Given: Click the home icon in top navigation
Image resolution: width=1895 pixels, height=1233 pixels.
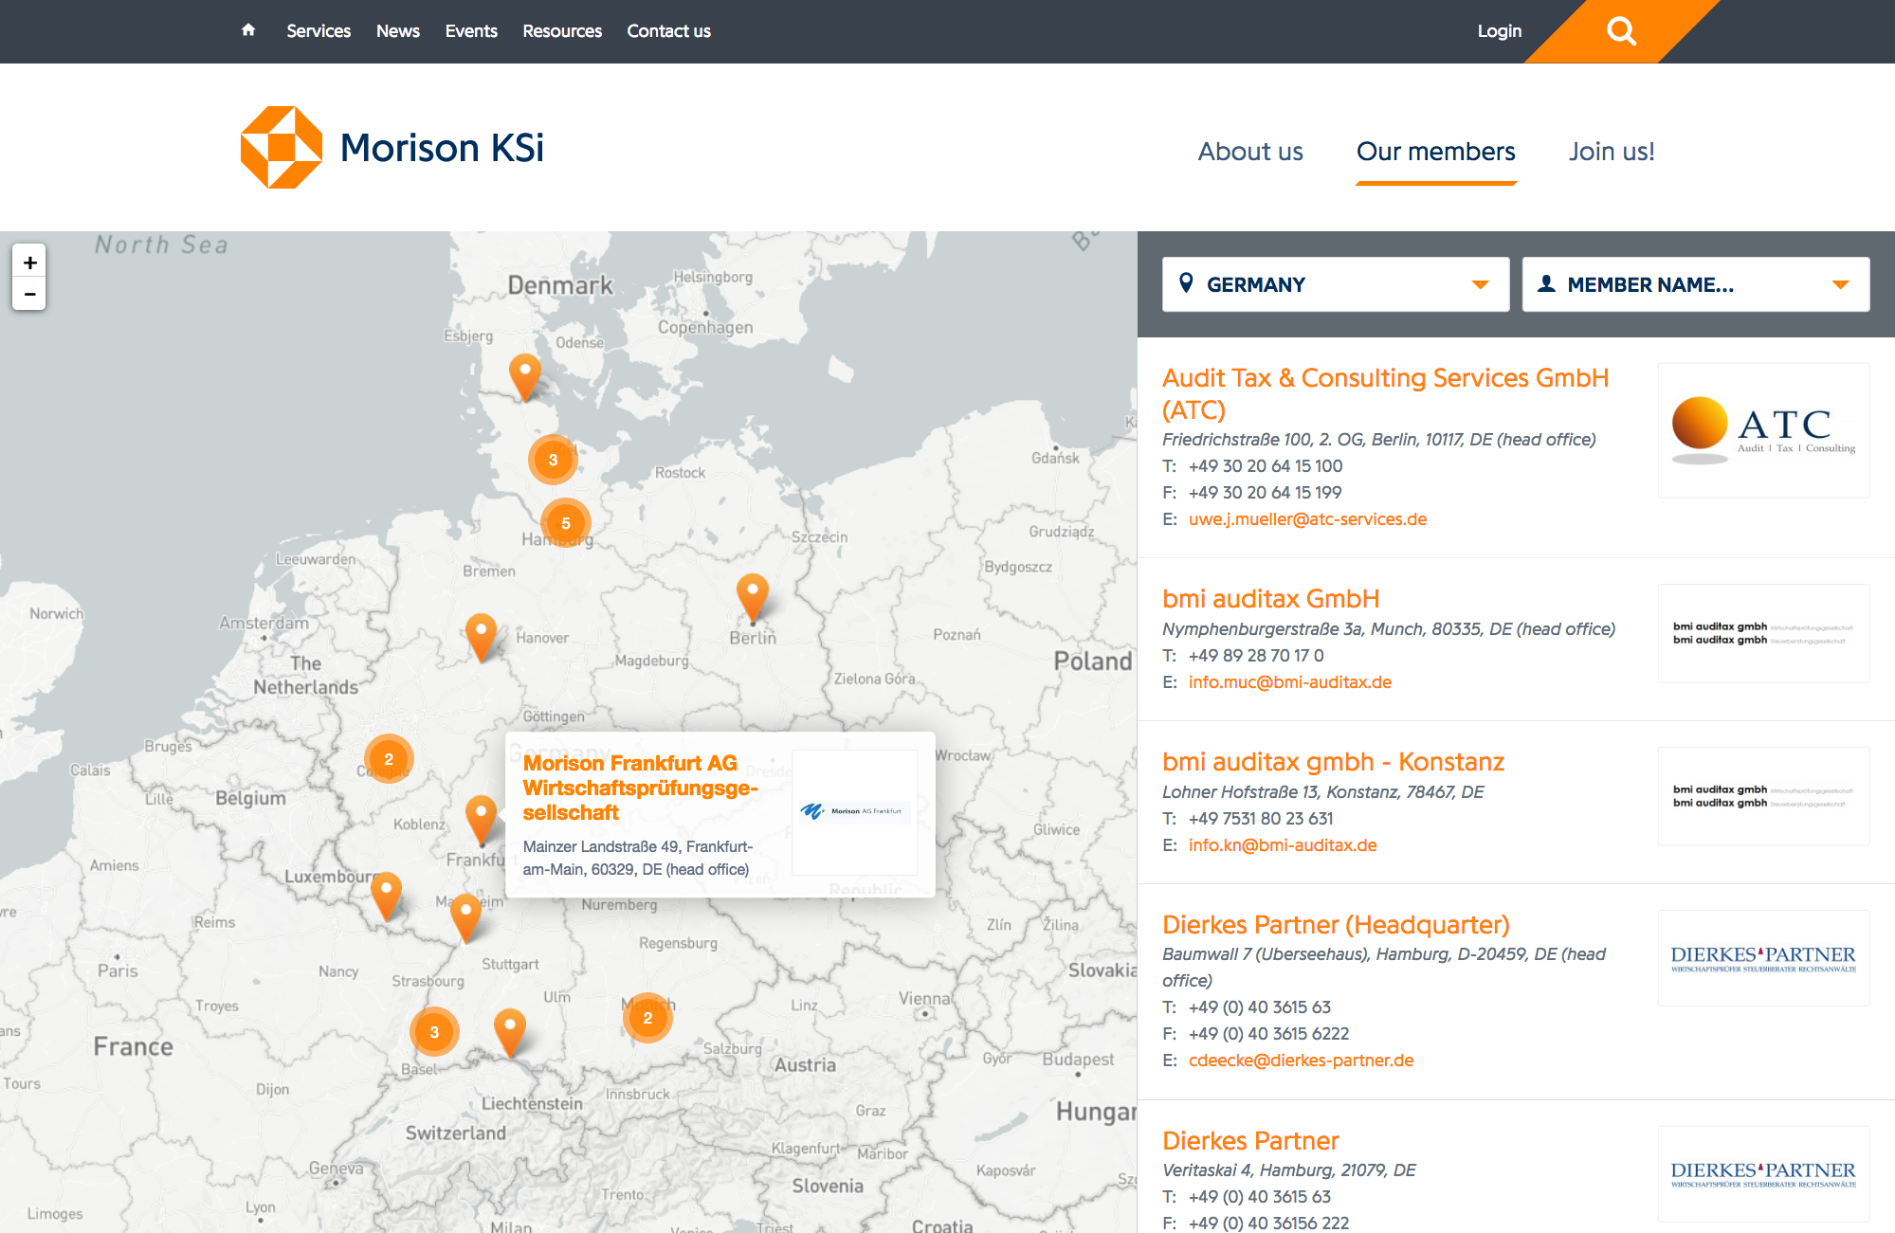Looking at the screenshot, I should click(x=248, y=30).
